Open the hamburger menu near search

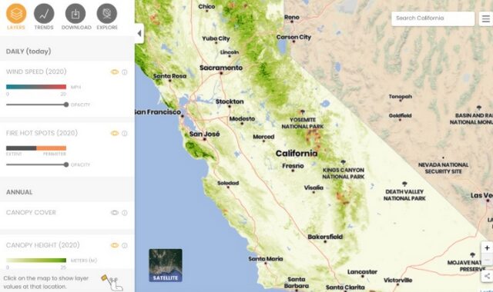coord(486,18)
